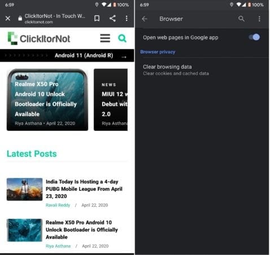Toggle Open web pages in Google app
The image size is (270, 255).
coord(254,37)
